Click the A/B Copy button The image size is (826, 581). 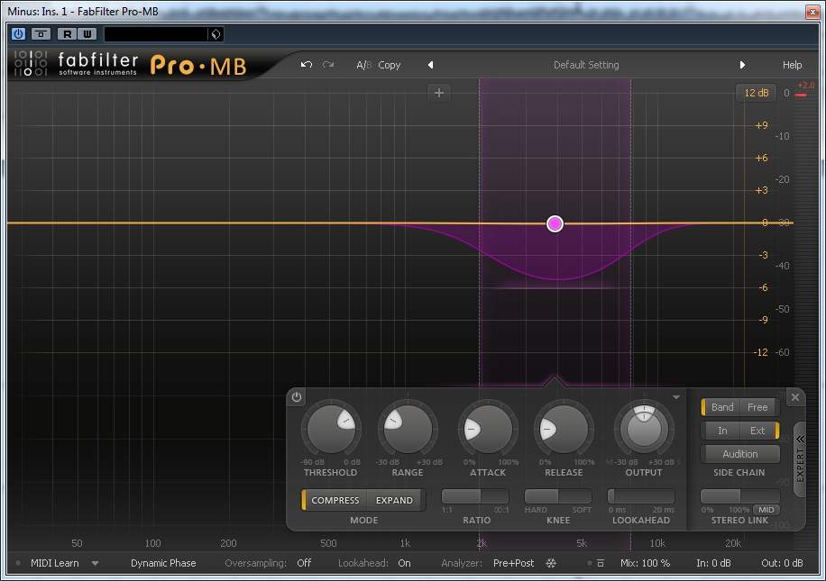pos(389,65)
